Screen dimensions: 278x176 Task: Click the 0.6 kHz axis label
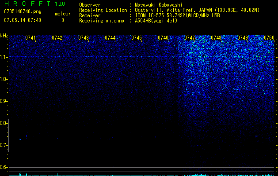[x=4, y=167]
